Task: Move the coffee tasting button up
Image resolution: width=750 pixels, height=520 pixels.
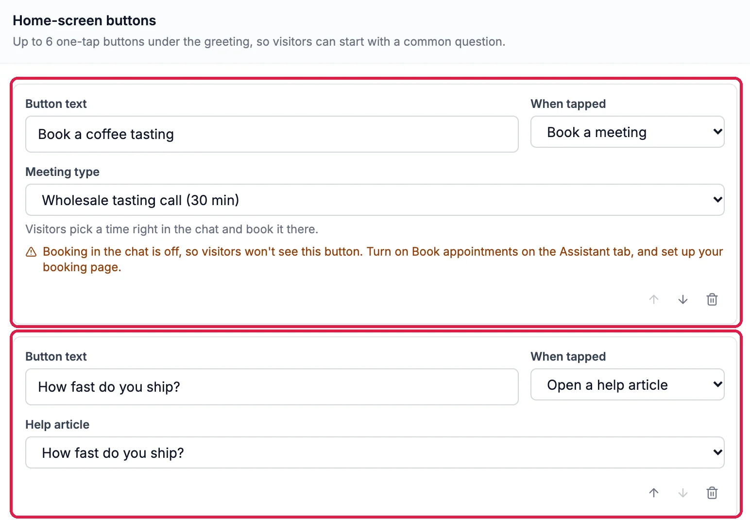Action: 654,299
